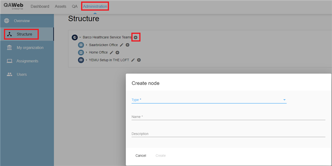Add a child node to Home Office
The width and height of the screenshot is (332, 166).
point(117,53)
